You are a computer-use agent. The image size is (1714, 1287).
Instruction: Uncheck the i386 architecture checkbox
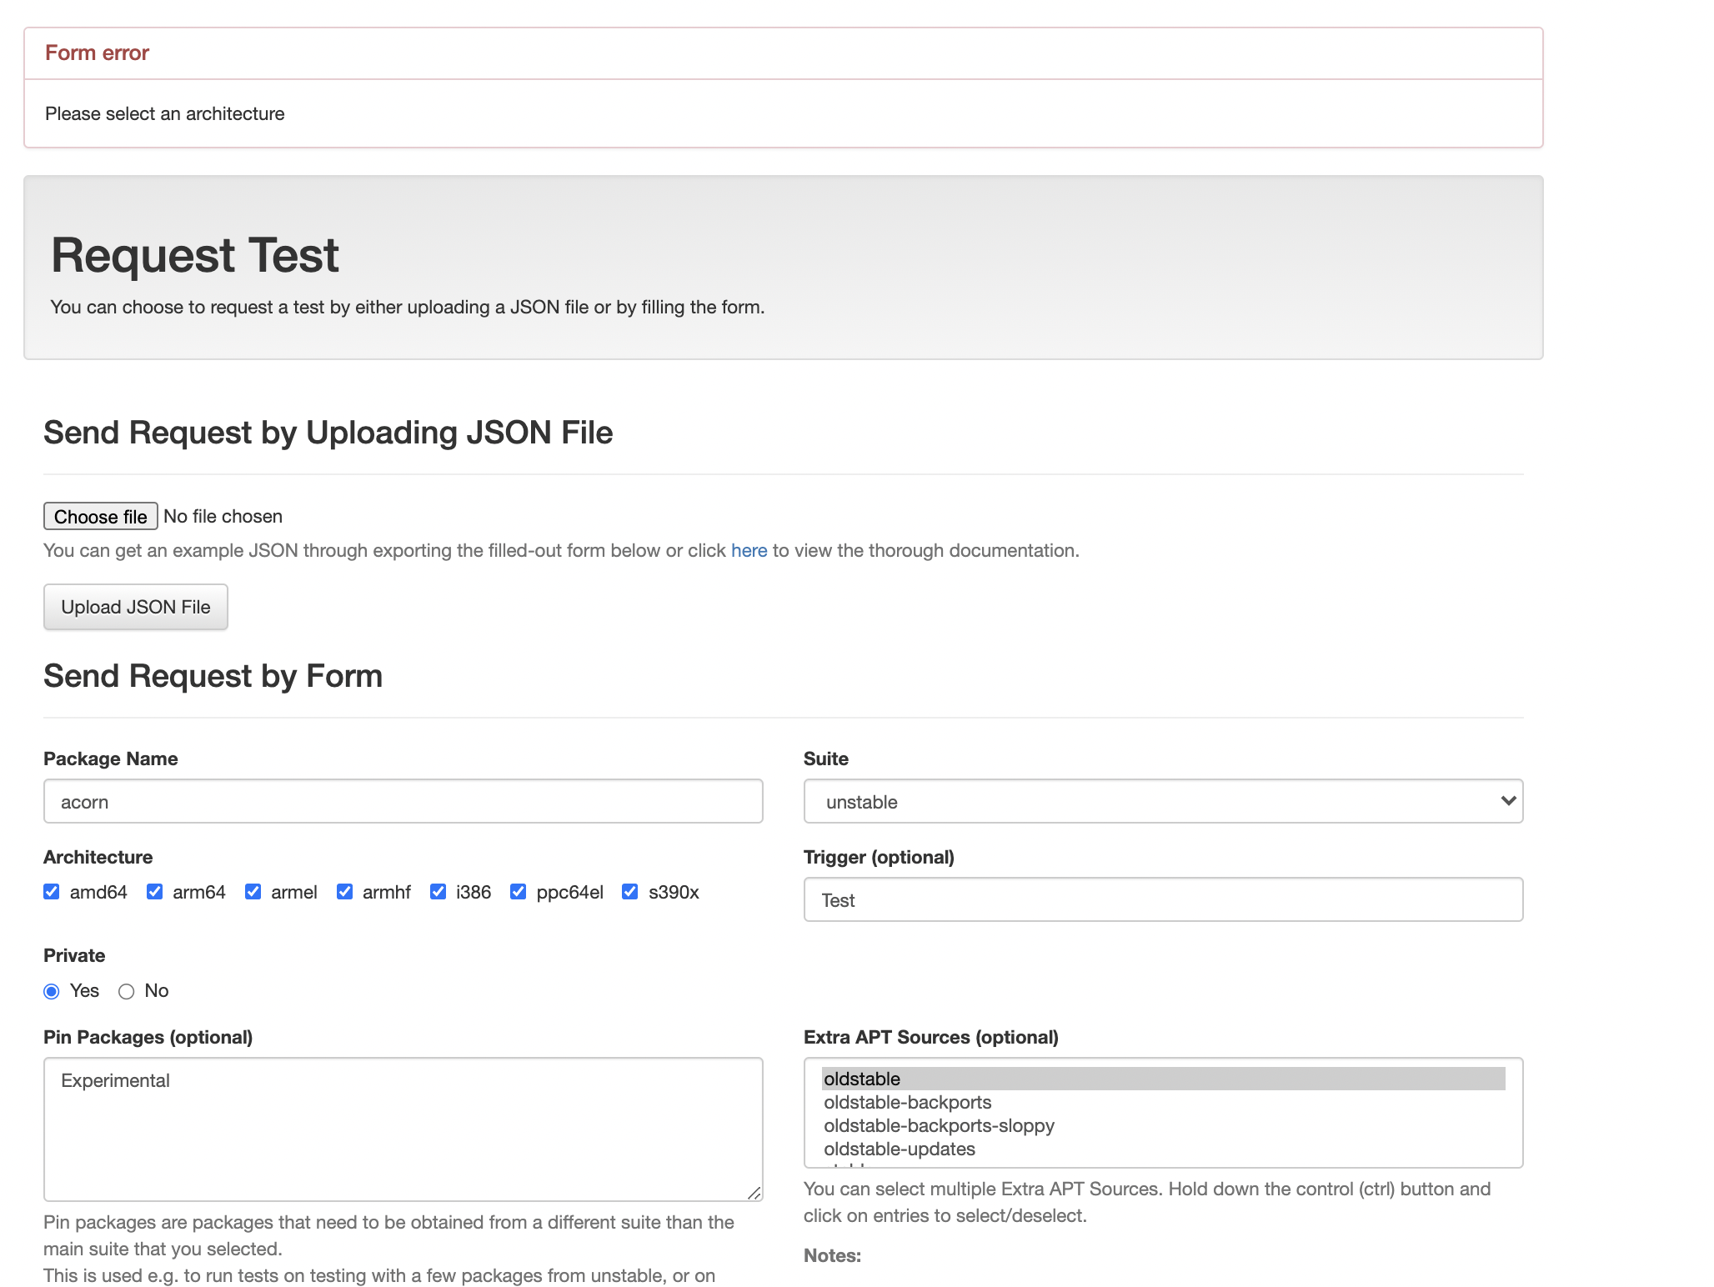click(438, 892)
